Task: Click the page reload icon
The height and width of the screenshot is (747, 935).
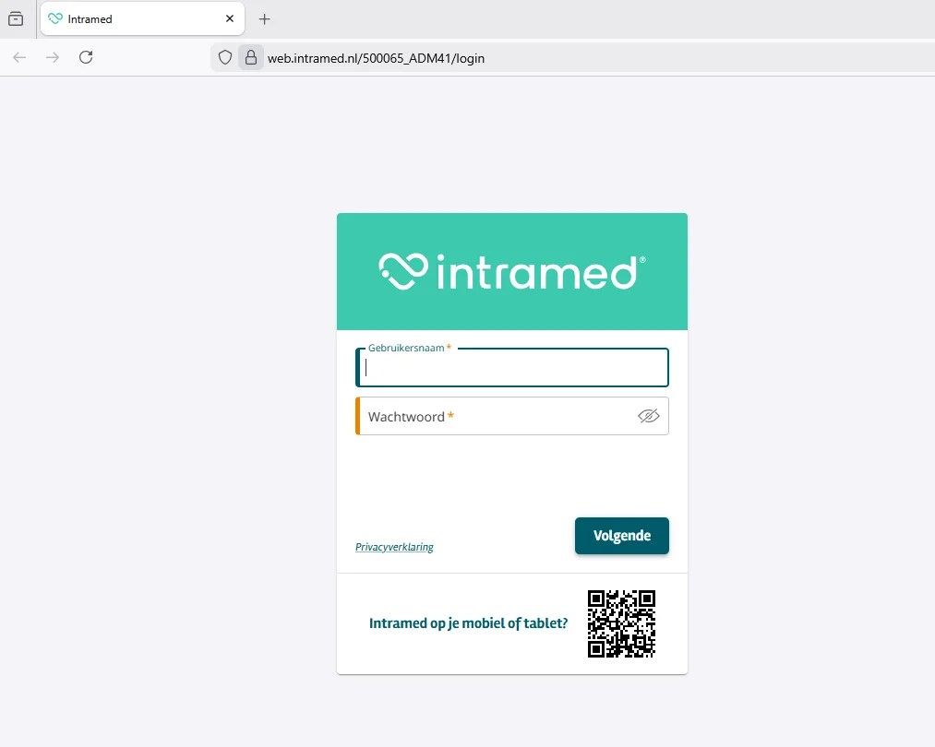Action: point(86,57)
